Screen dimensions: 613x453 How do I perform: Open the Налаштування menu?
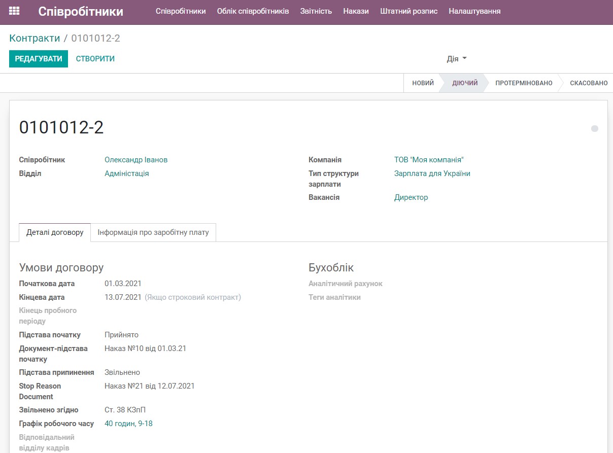474,10
